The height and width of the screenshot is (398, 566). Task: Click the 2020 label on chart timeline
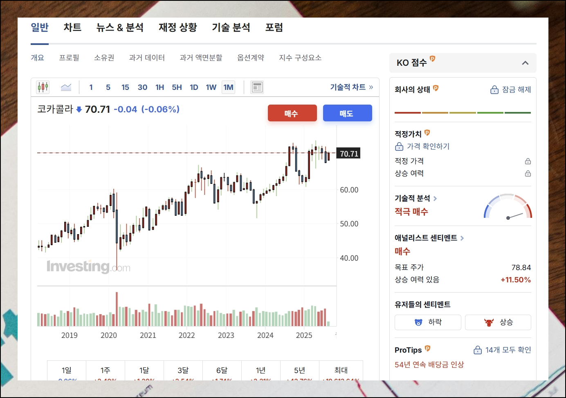[109, 335]
